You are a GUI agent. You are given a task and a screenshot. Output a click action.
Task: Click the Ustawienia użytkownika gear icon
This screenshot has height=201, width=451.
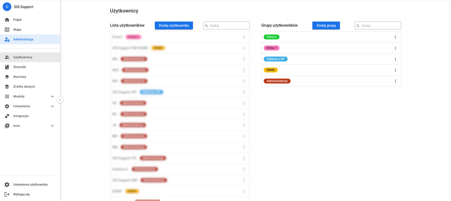pyautogui.click(x=7, y=185)
